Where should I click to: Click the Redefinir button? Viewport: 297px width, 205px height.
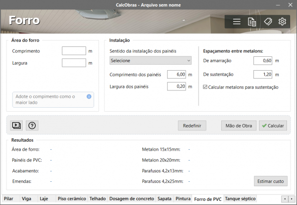(192, 125)
